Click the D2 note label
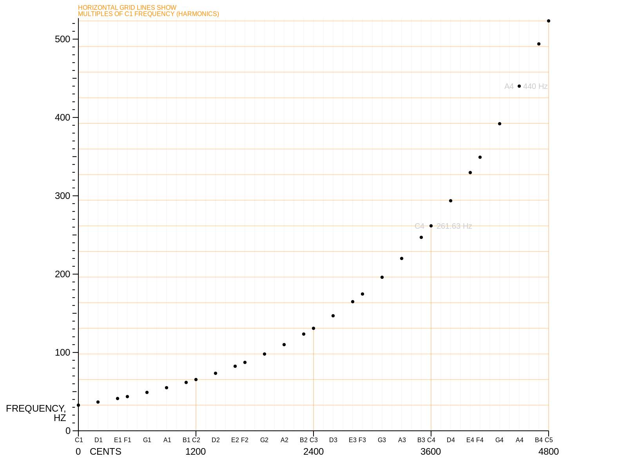 coord(216,440)
